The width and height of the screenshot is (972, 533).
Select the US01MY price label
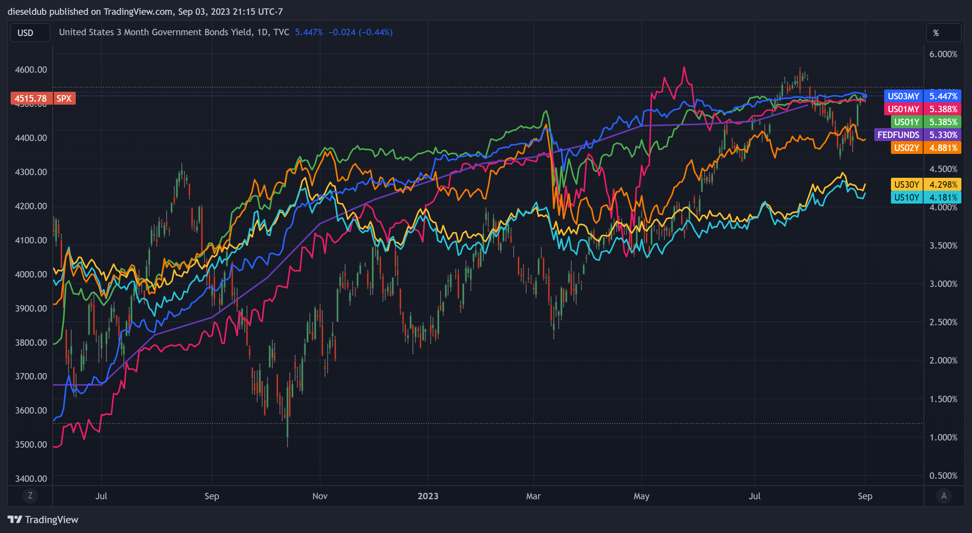pos(923,109)
